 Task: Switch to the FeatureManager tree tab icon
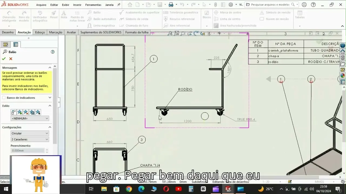coord(5,44)
